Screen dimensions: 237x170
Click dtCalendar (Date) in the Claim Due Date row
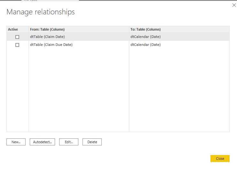pyautogui.click(x=146, y=45)
